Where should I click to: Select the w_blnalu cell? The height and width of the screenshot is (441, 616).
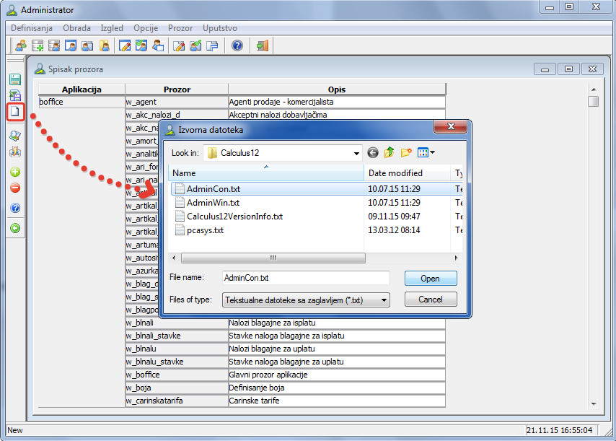[177, 349]
